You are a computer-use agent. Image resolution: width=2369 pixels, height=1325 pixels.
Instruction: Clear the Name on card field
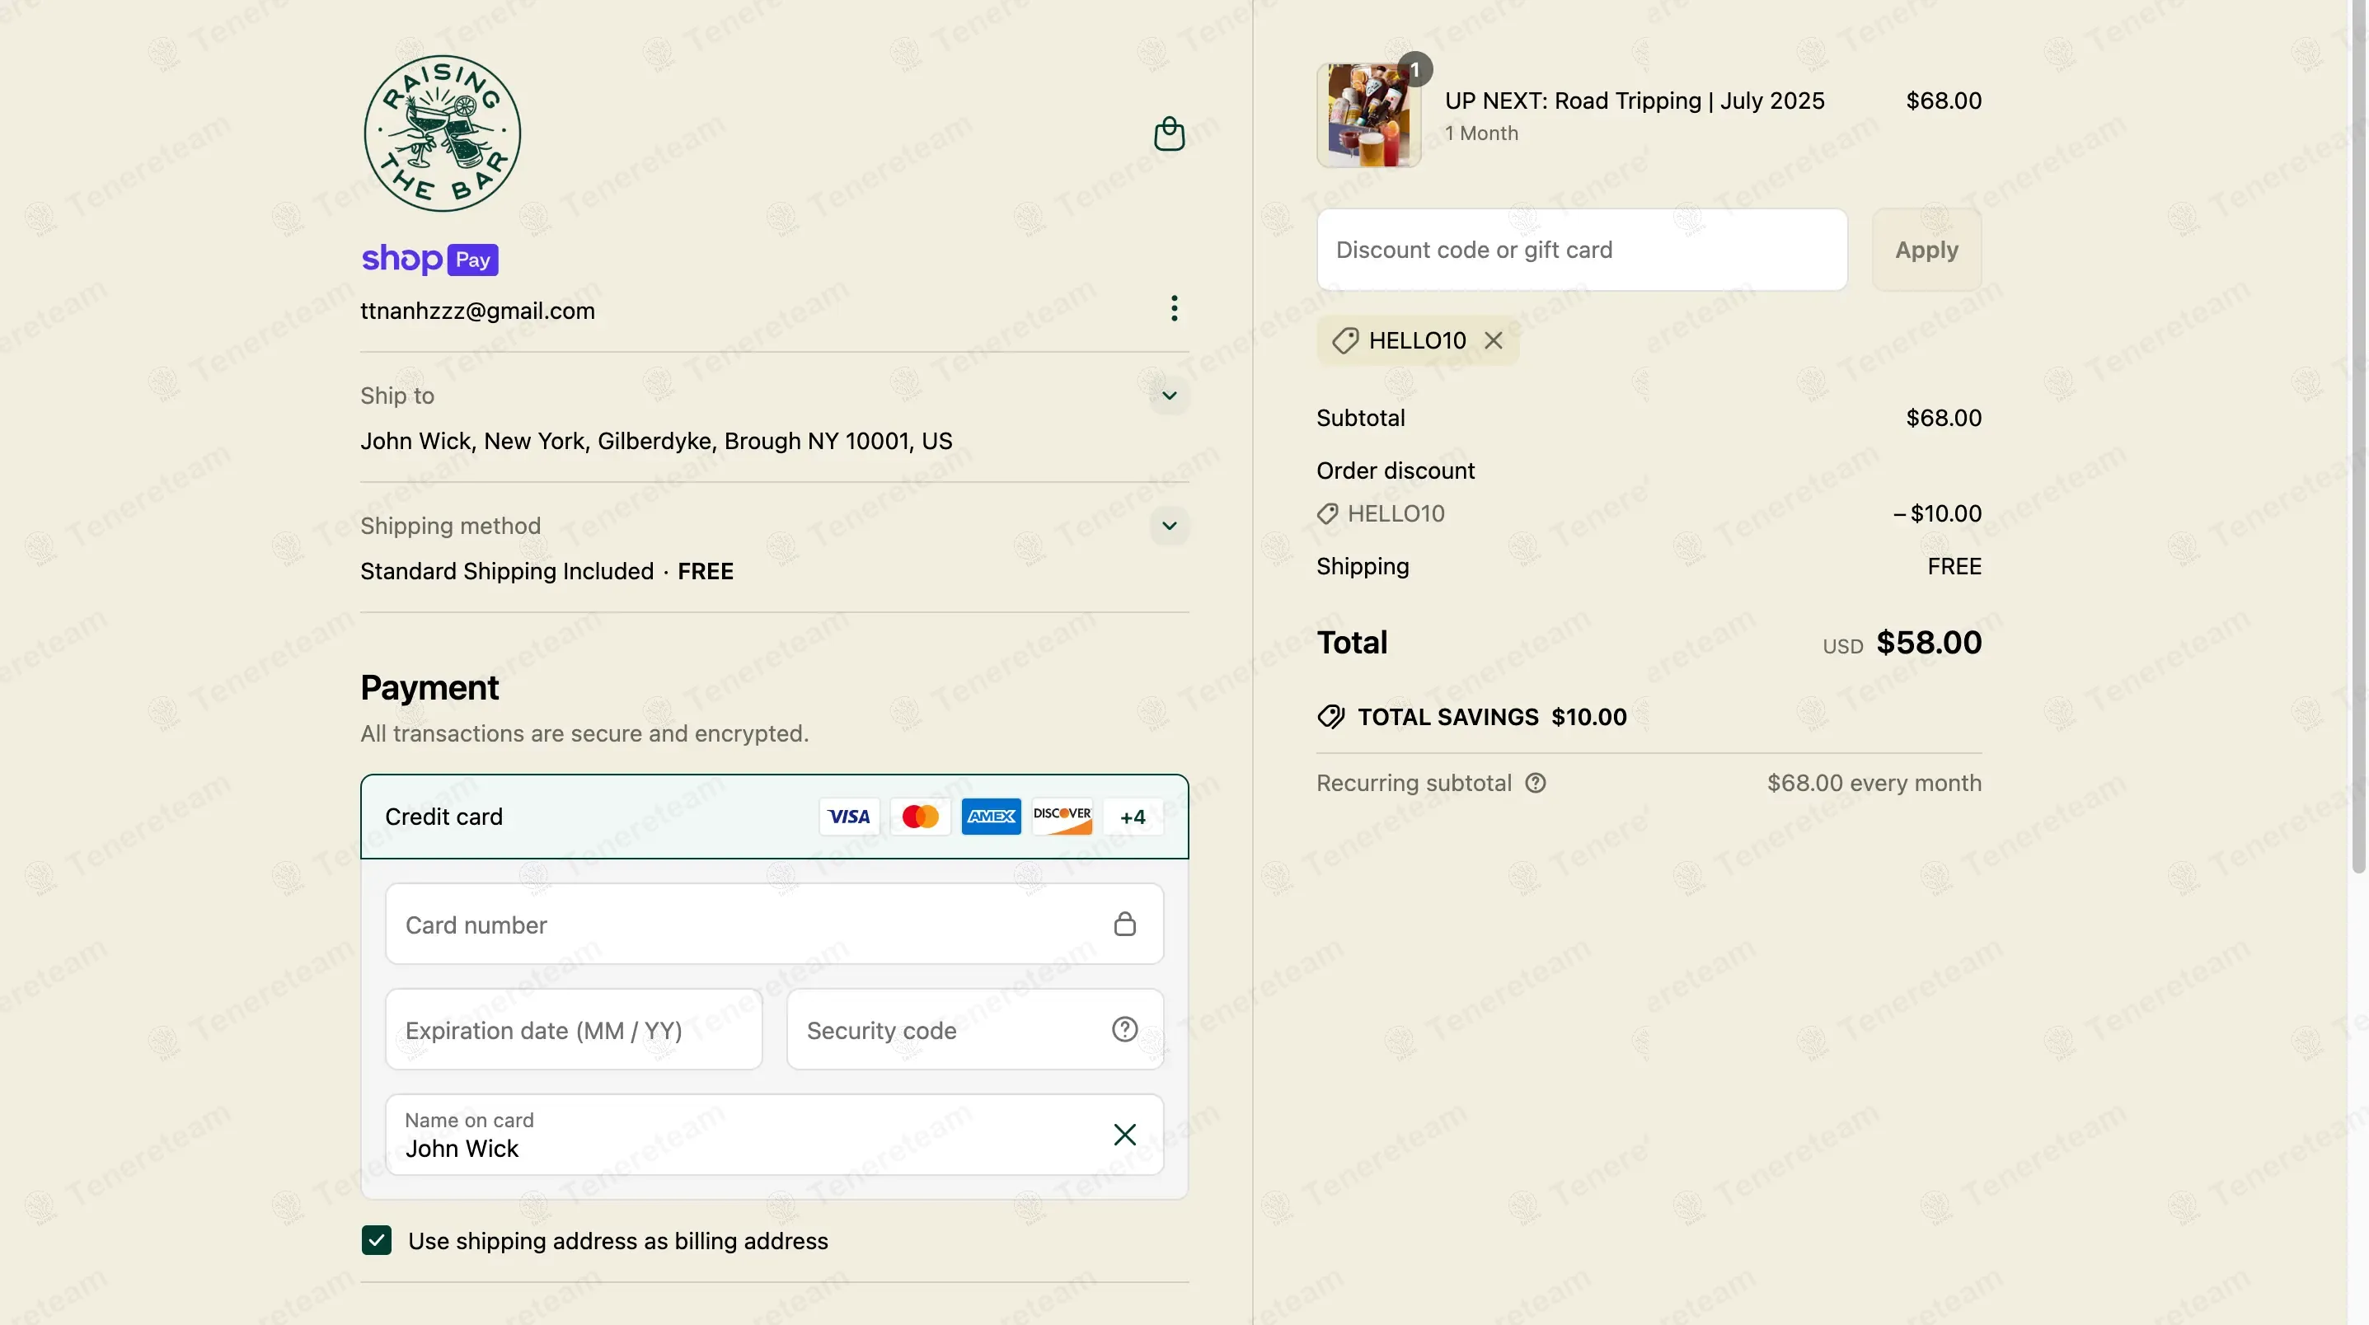(1124, 1134)
